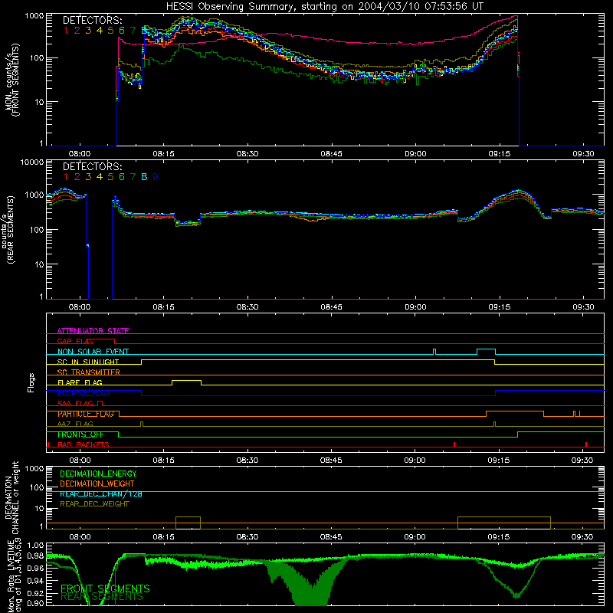Select detector 9 in the rear segments legend

click(x=156, y=177)
